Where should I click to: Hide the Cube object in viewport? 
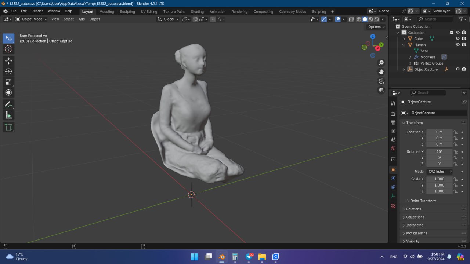click(458, 38)
